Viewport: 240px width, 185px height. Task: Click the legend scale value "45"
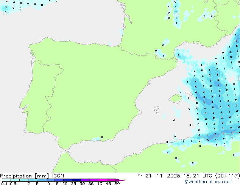108,183
